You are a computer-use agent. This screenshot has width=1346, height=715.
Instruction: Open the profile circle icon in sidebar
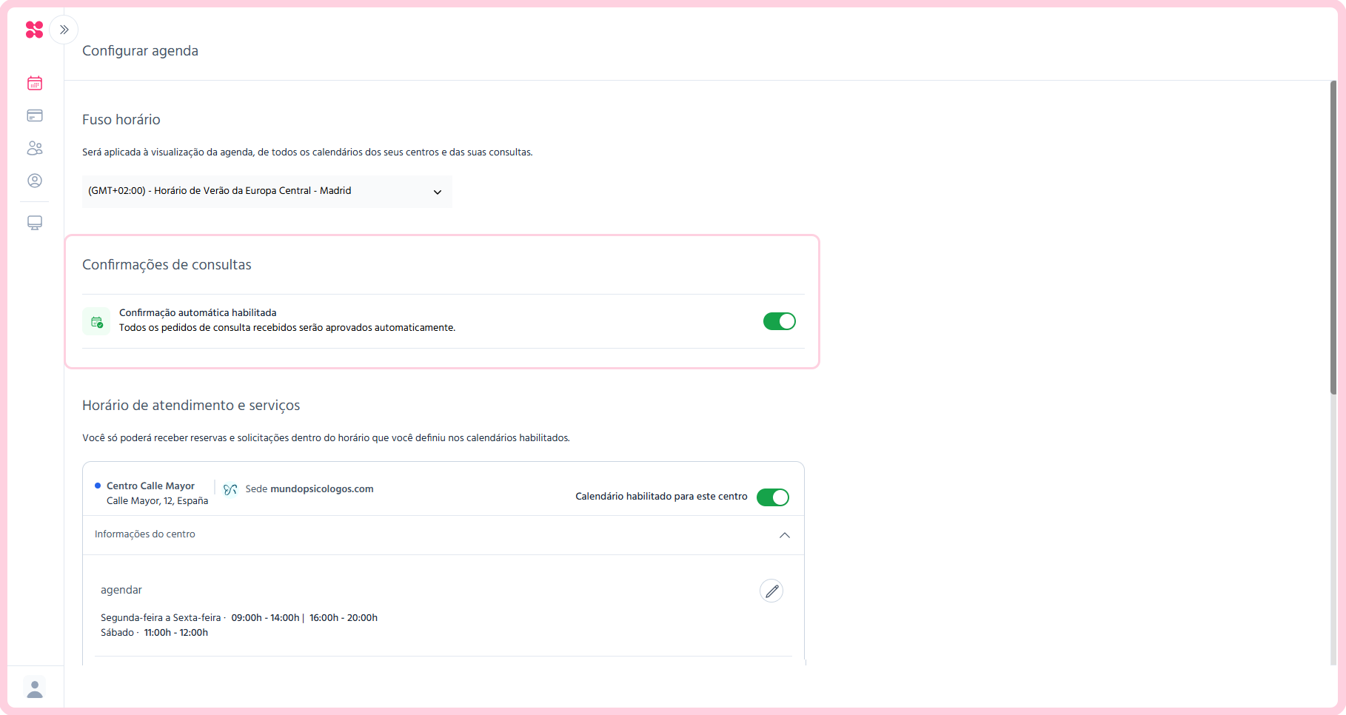pos(35,181)
